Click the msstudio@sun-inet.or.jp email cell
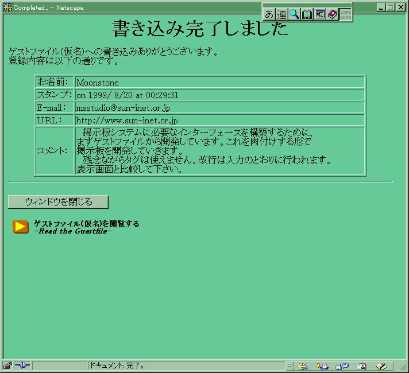 (x=219, y=107)
